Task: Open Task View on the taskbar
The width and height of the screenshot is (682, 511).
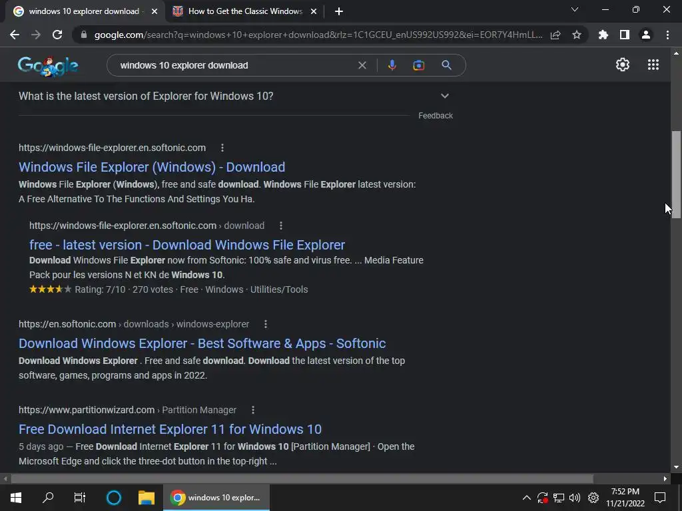Action: point(80,498)
